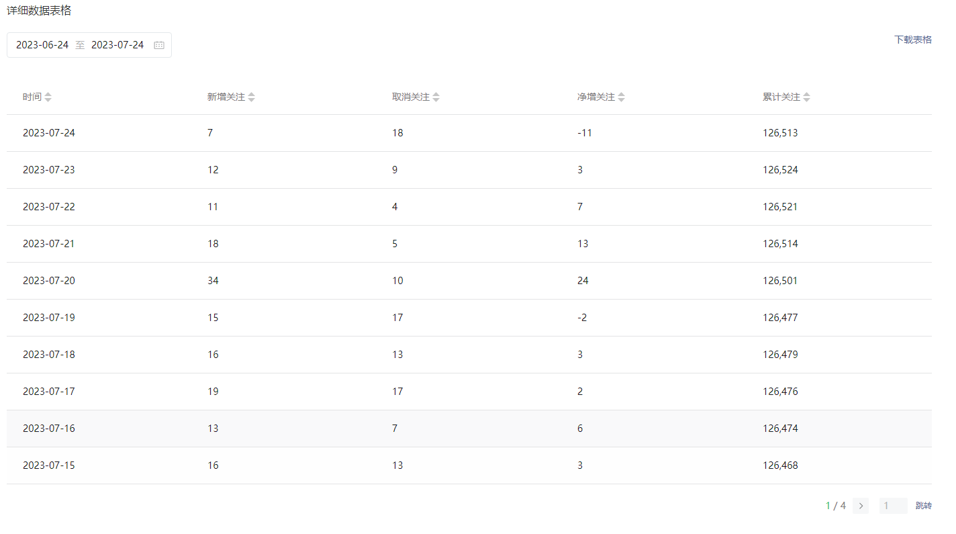
Task: Sort table by 时间 column arrows
Action: coord(48,97)
